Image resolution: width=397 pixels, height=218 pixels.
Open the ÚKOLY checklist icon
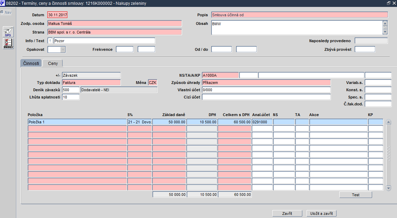click(x=8, y=44)
